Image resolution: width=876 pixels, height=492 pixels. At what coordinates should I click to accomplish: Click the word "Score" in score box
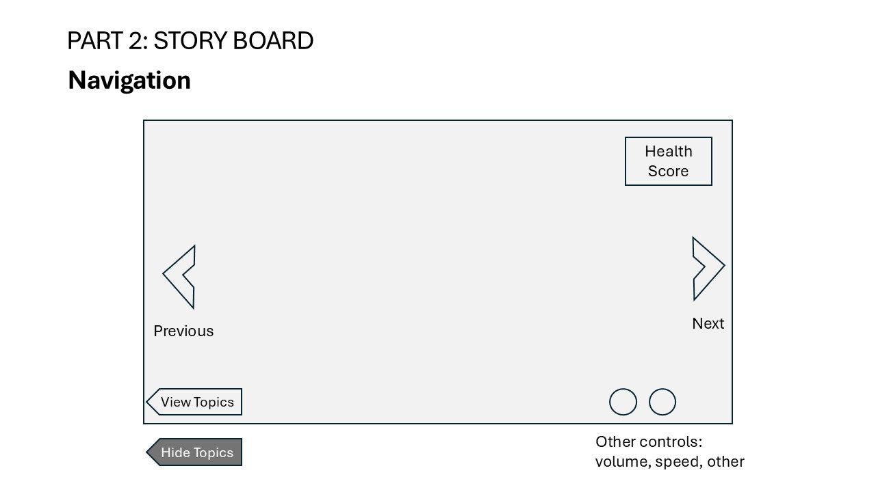click(668, 172)
